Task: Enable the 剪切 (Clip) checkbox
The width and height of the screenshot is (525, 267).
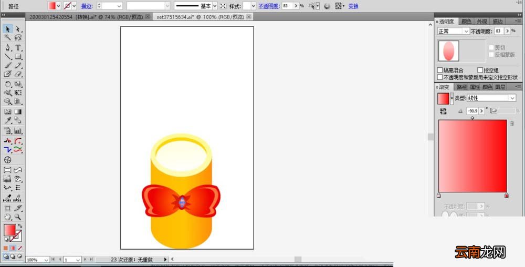Action: coord(491,48)
